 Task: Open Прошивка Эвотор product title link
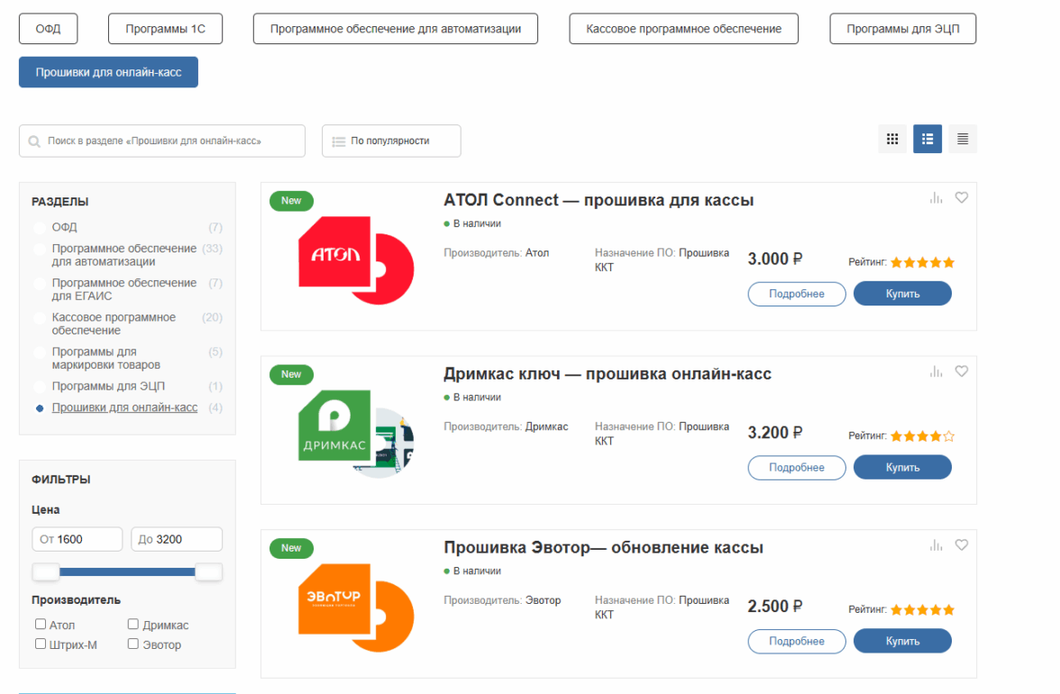click(603, 547)
